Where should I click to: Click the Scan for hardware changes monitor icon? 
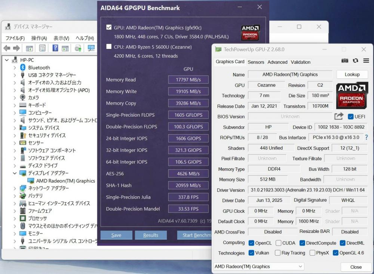[91, 48]
